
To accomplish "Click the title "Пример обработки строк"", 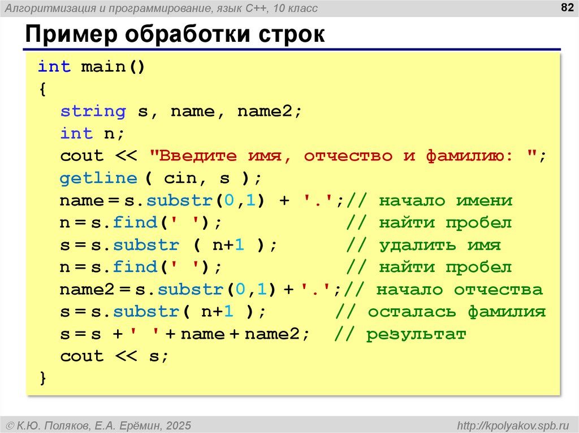I will point(174,34).
